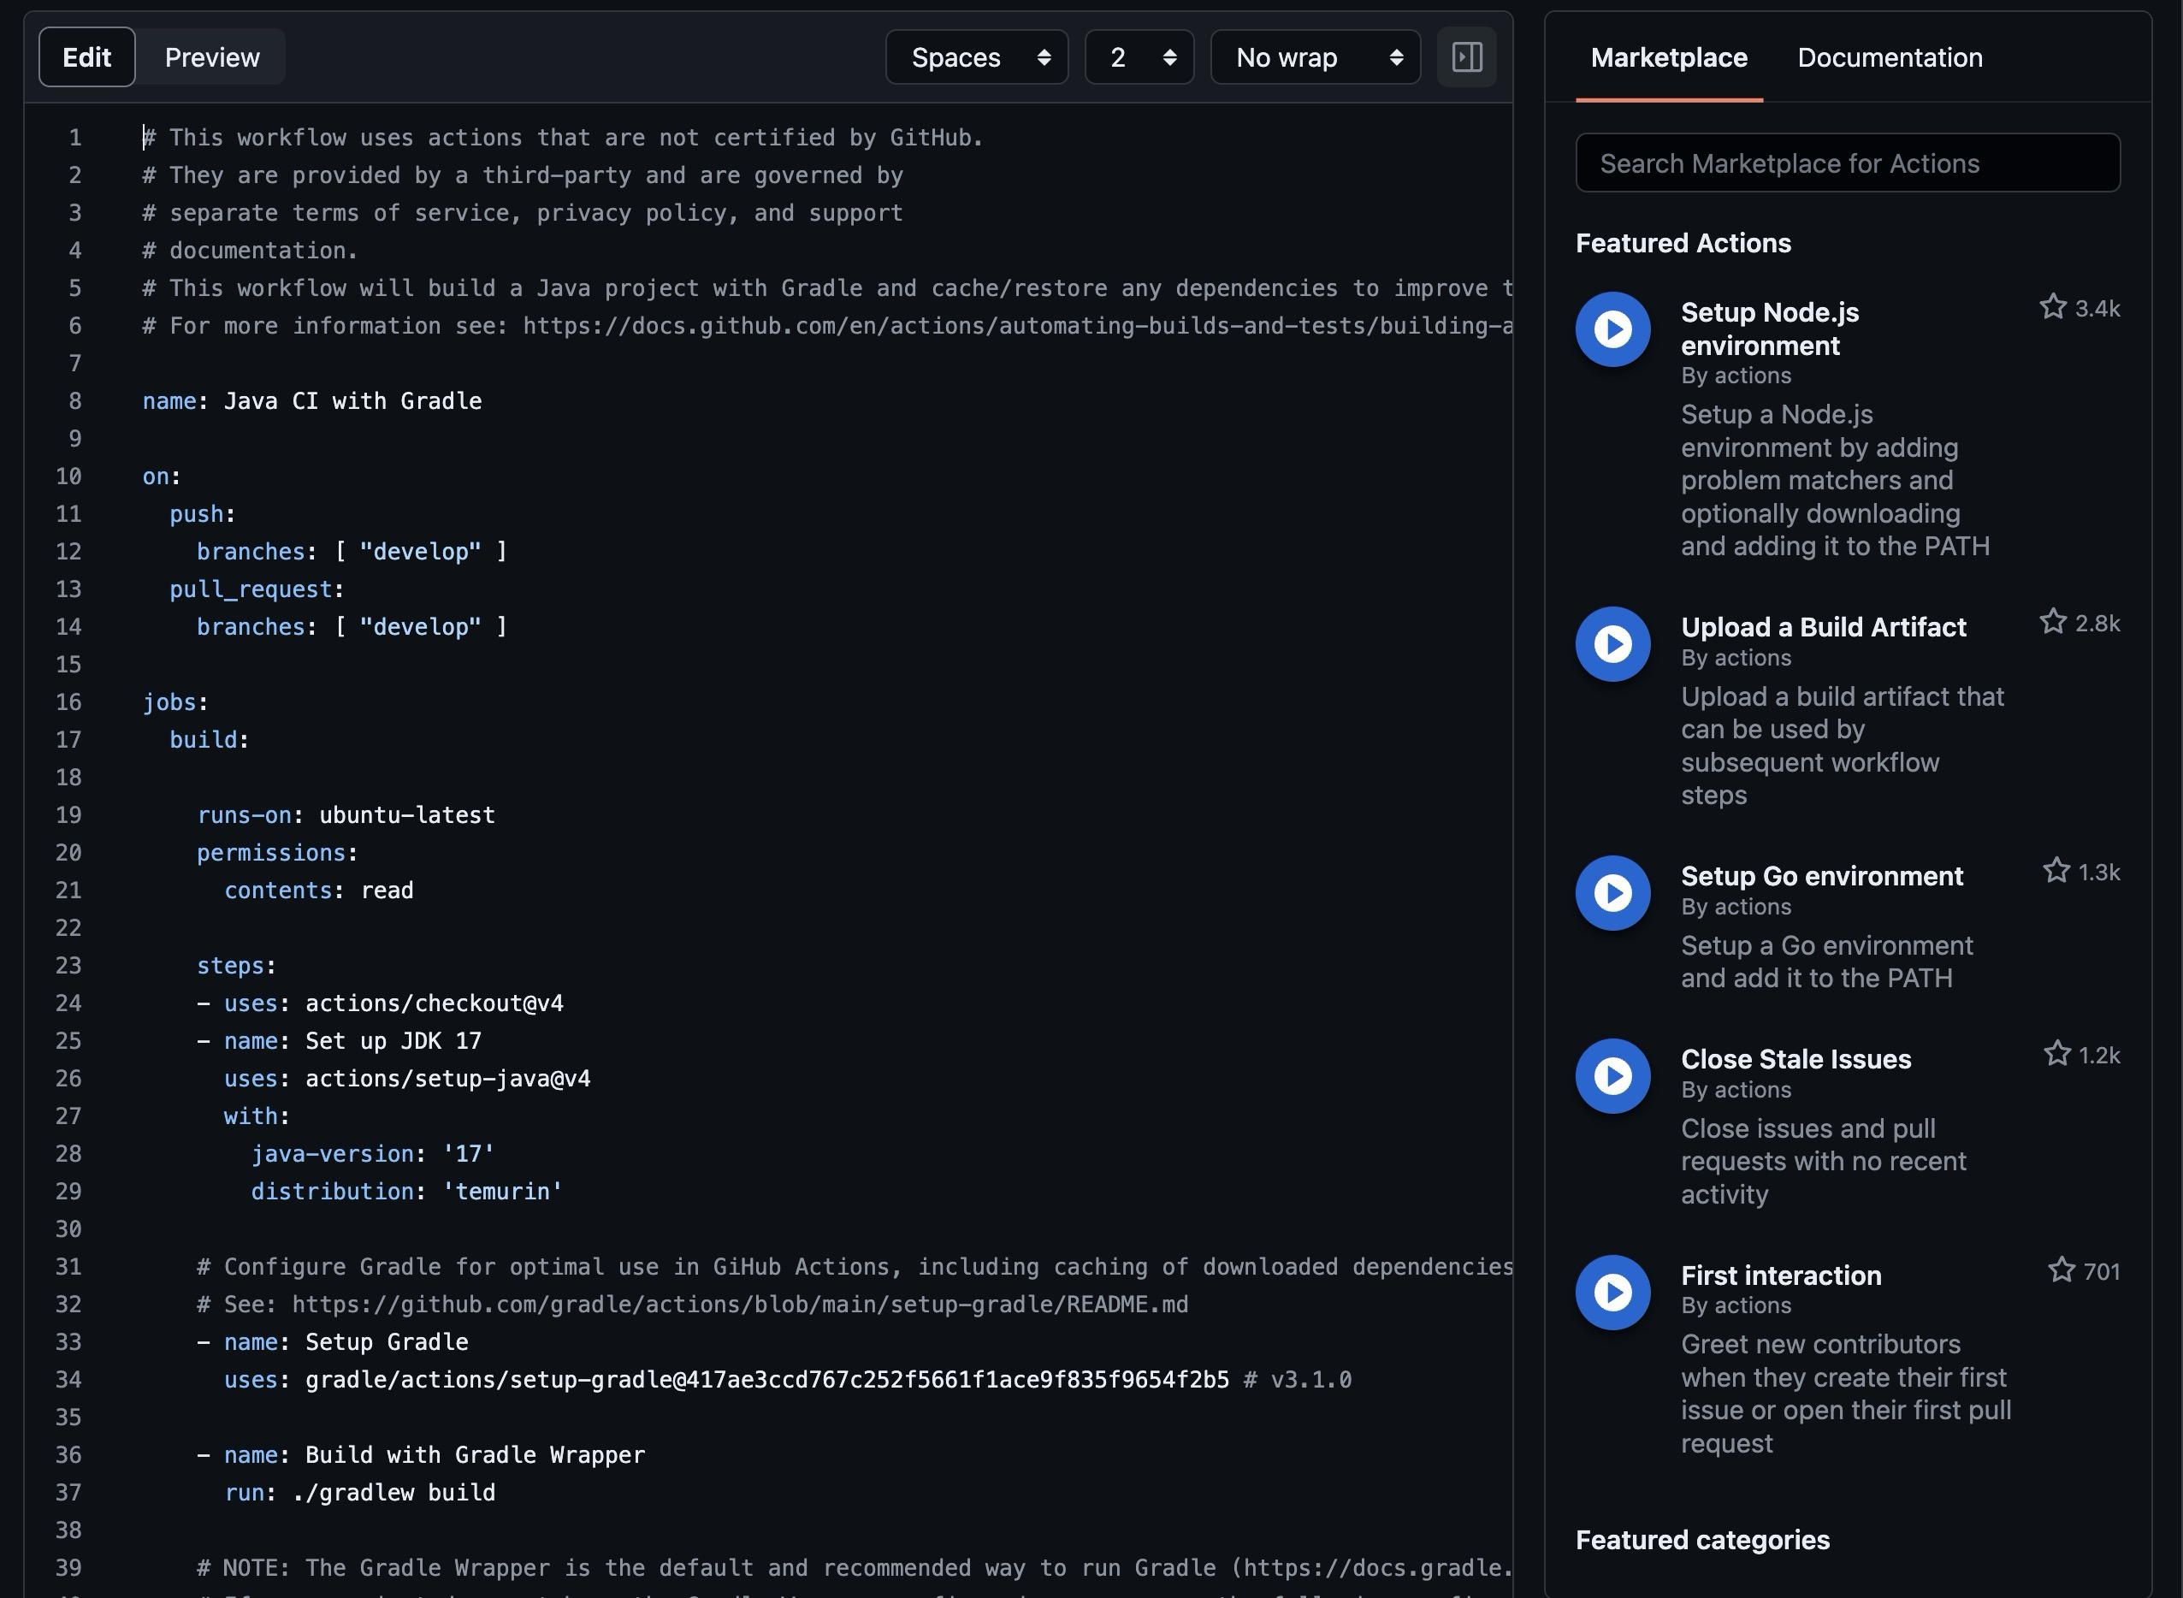The width and height of the screenshot is (2183, 1598).
Task: Click the Upload a Build Artifact play icon
Action: click(x=1612, y=644)
